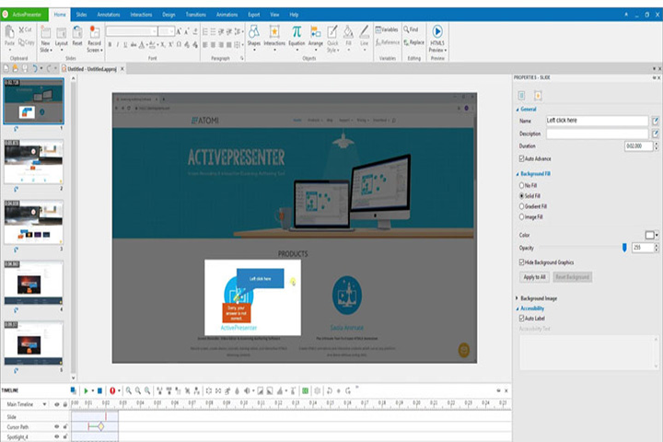Open the Find tool
This screenshot has height=442, width=663.
coord(411,29)
